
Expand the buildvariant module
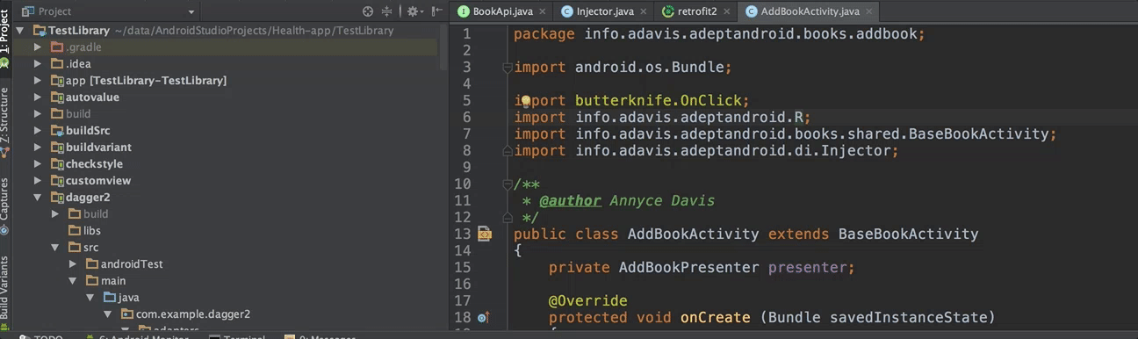click(x=38, y=147)
